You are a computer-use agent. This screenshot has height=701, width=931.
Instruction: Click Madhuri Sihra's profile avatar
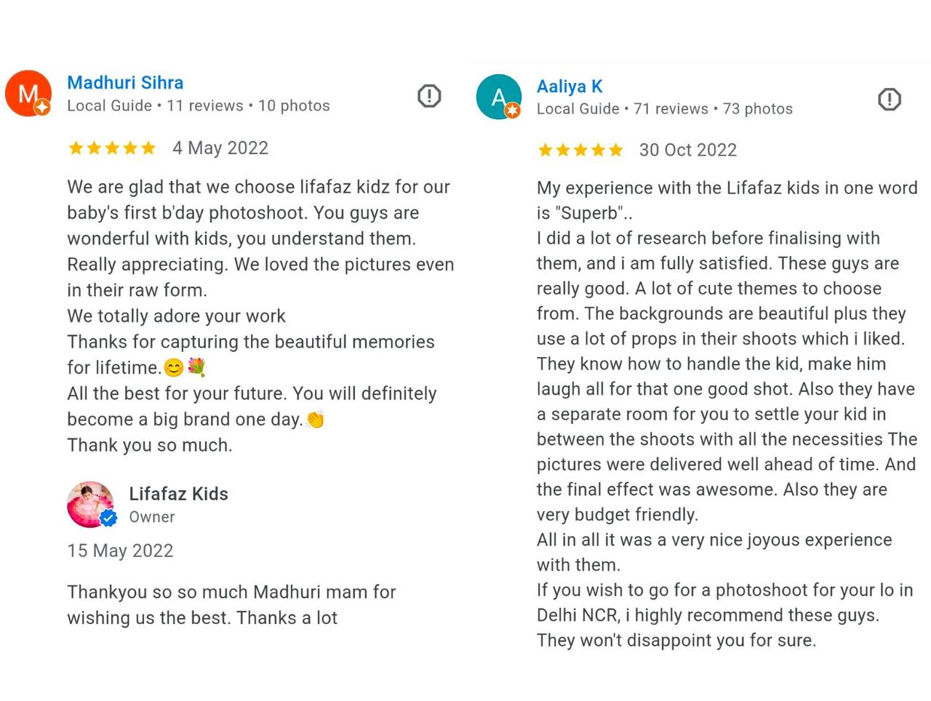[x=28, y=93]
